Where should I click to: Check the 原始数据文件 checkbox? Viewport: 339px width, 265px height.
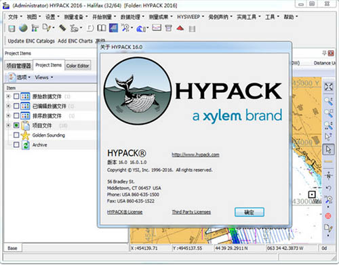(16, 96)
